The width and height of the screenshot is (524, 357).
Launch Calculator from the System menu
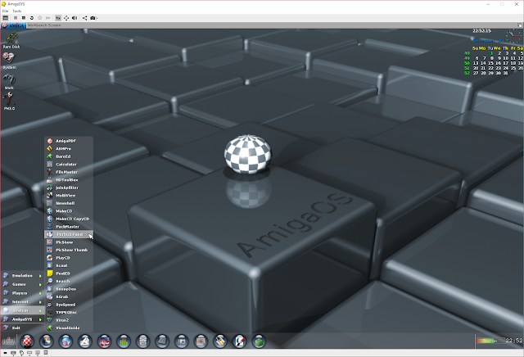pos(69,165)
